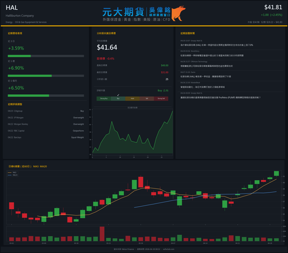Click the last green candlestick on the chart
The image size is (288, 253).
click(x=276, y=173)
